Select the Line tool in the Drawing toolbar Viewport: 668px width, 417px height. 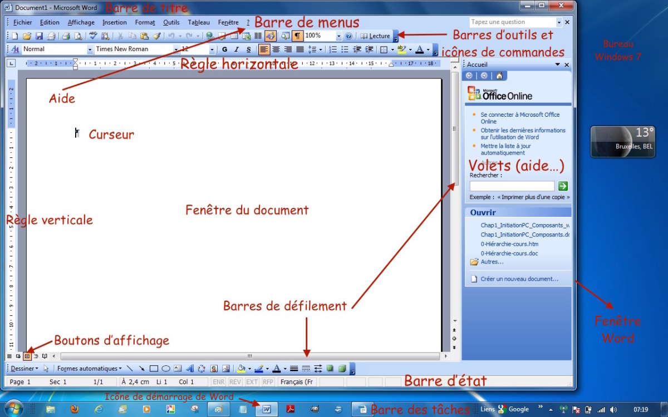tap(130, 369)
